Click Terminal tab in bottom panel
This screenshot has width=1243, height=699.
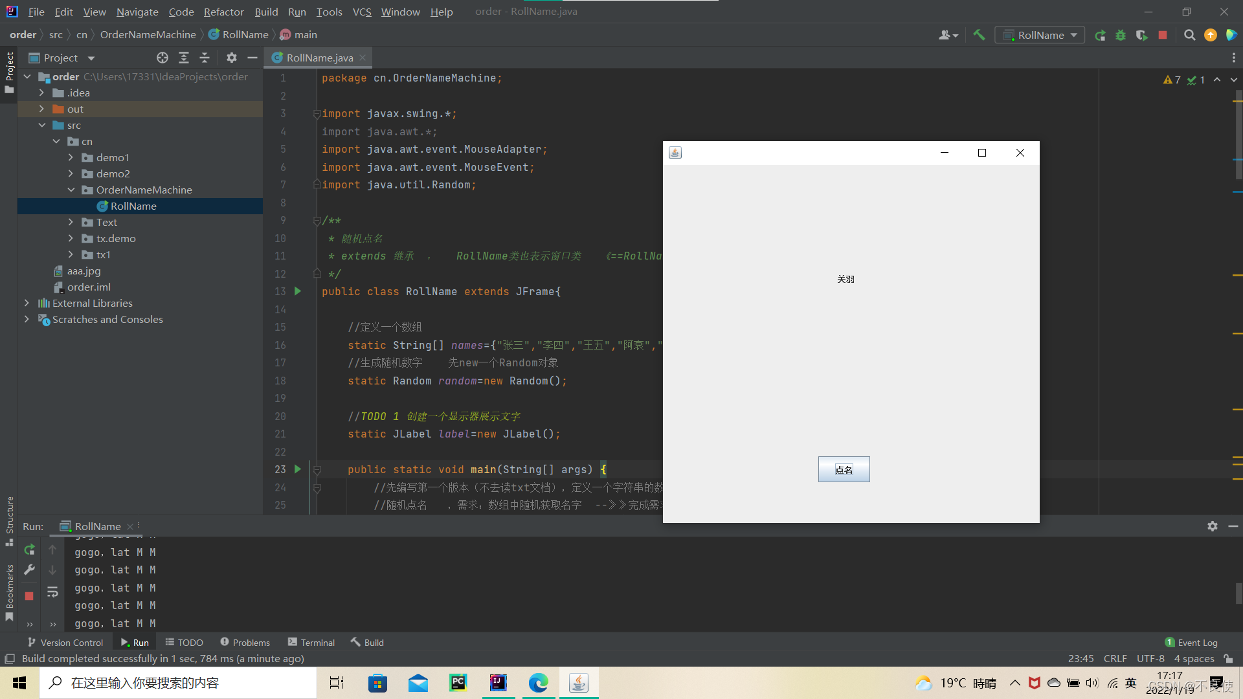[314, 642]
